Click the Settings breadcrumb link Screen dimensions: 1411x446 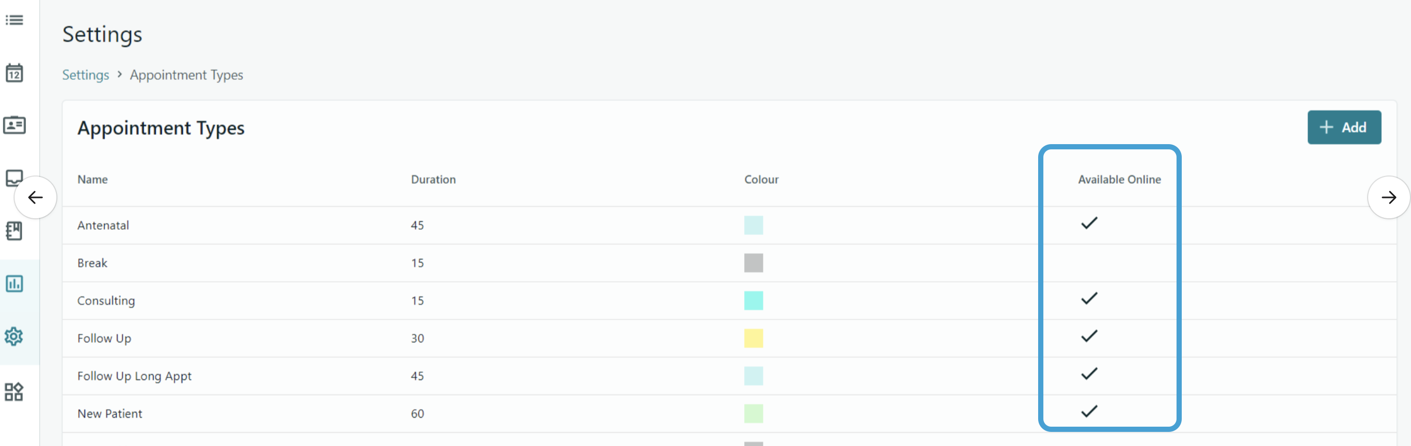pyautogui.click(x=86, y=75)
